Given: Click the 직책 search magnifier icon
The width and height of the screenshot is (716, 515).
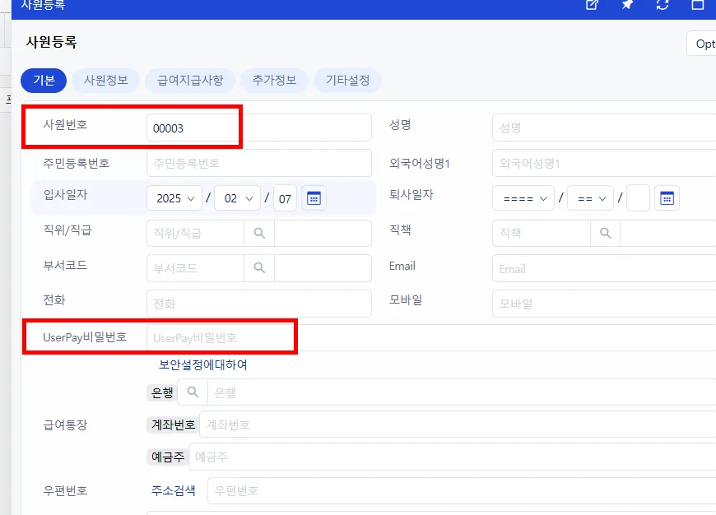Looking at the screenshot, I should (605, 234).
